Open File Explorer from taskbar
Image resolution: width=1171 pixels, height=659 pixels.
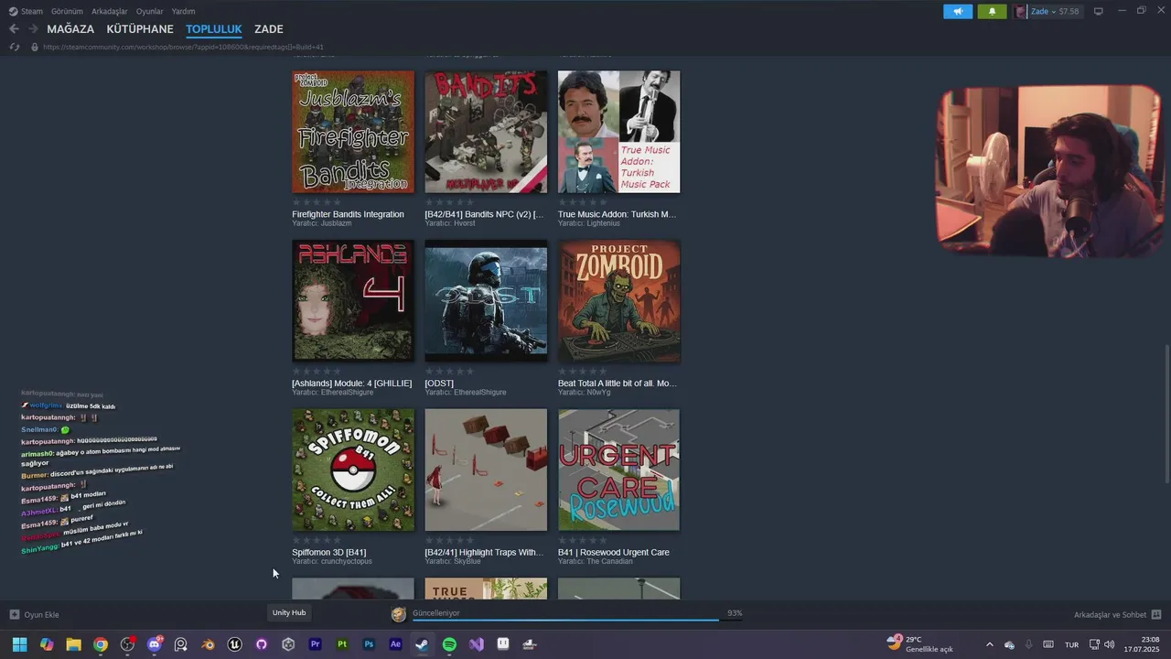[73, 644]
